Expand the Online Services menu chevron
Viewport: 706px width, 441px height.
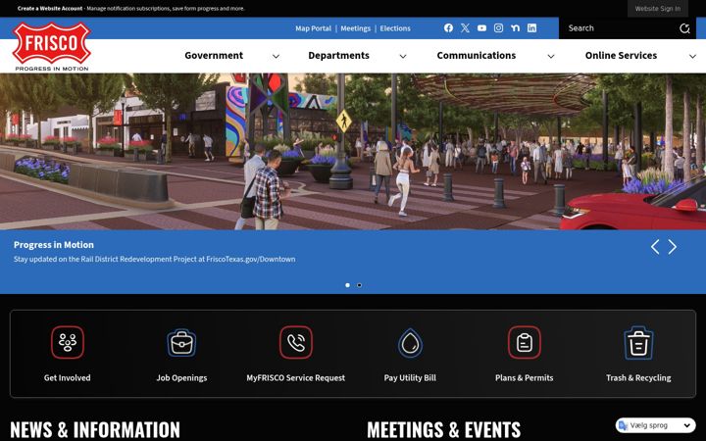pos(692,56)
